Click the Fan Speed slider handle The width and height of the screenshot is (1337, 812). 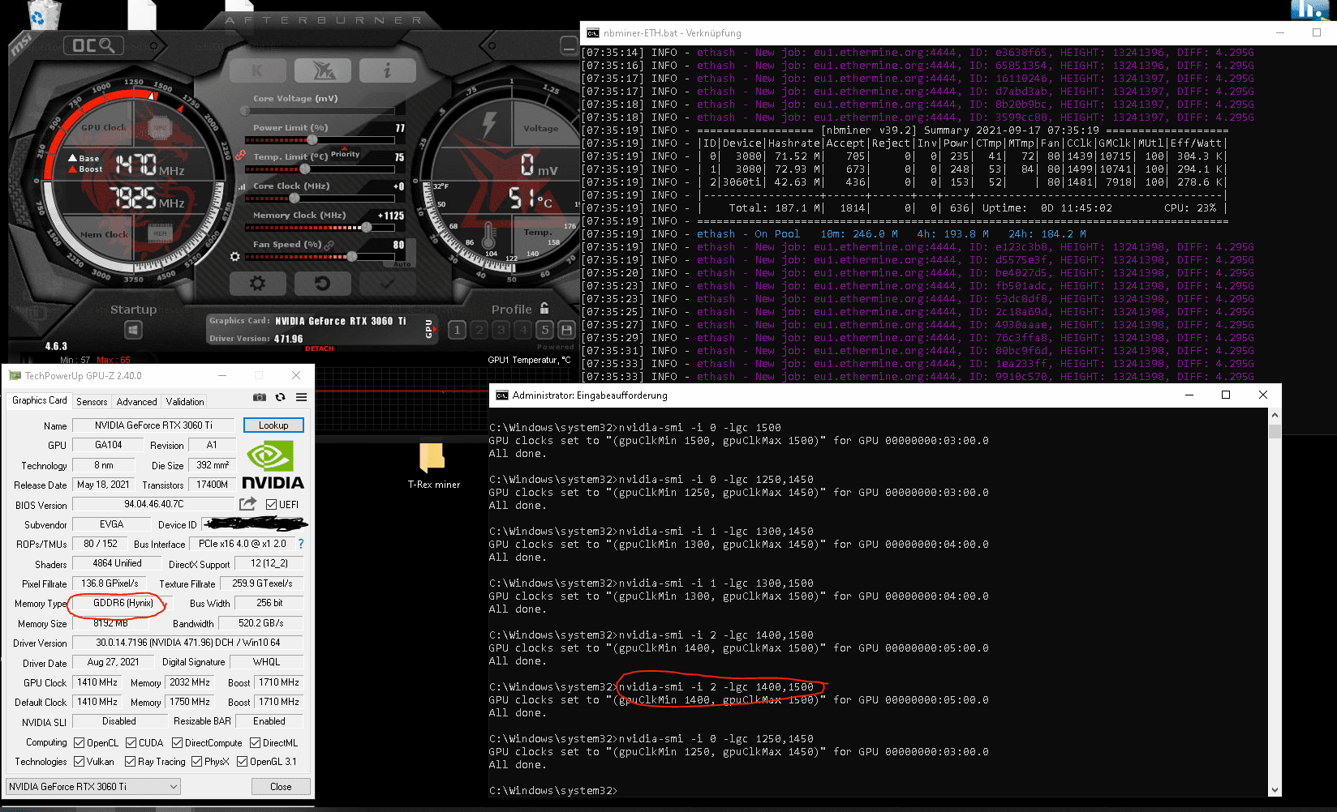tap(352, 256)
